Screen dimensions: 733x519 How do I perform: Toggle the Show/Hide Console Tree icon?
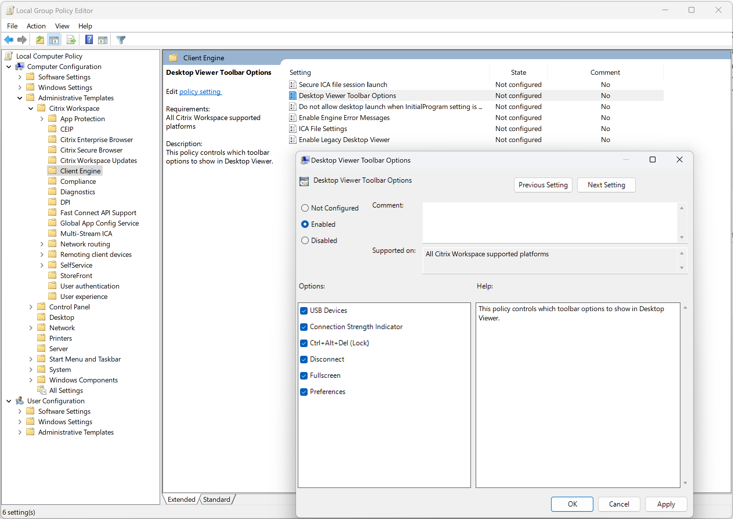click(54, 40)
